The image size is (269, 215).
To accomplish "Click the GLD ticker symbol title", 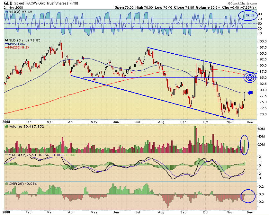I will (x=8, y=3).
